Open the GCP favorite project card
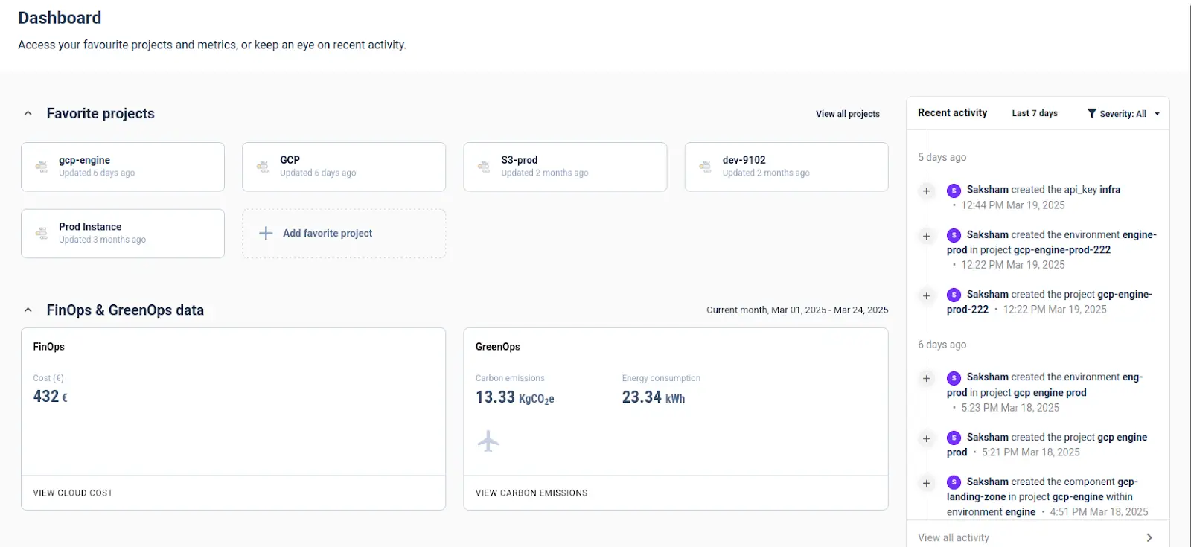Image resolution: width=1191 pixels, height=547 pixels. pos(343,167)
